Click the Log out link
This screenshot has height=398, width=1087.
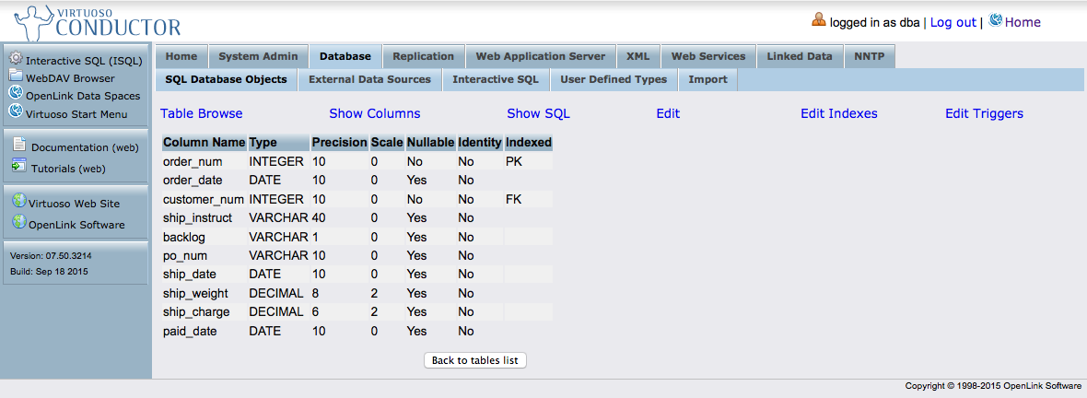pyautogui.click(x=953, y=22)
